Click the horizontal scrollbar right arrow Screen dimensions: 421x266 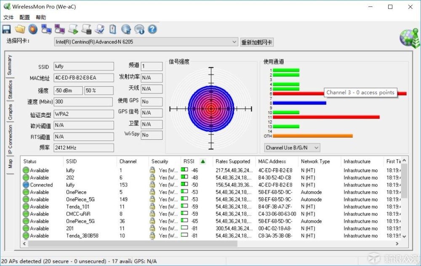397,244
